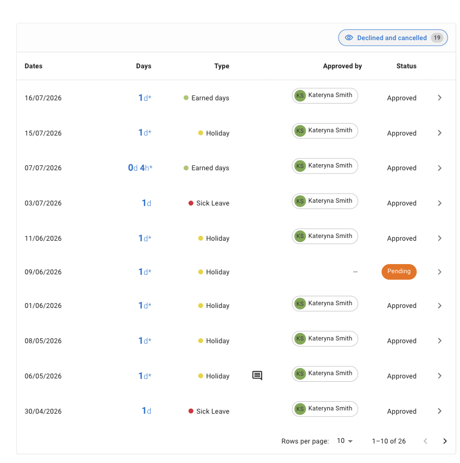Click the previous page arrow

coord(425,441)
